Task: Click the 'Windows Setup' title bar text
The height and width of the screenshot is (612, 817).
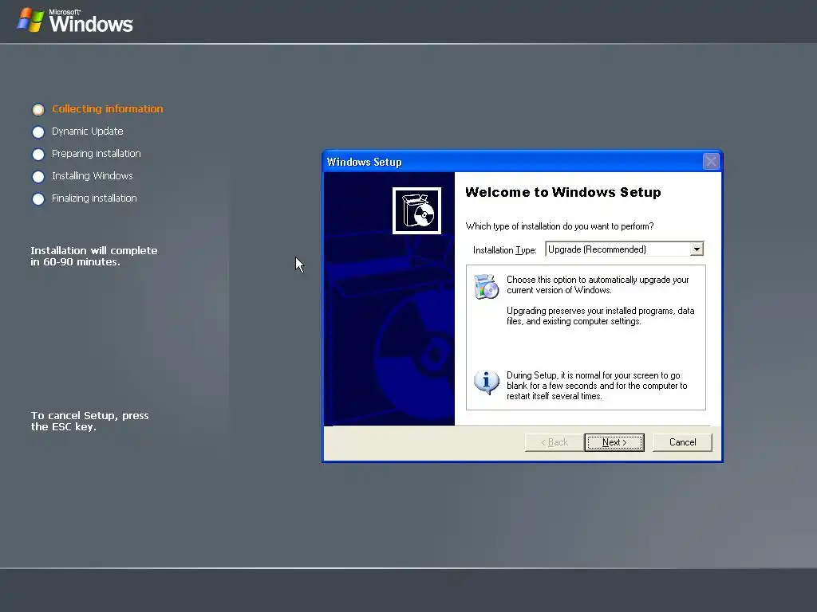Action: pos(364,162)
